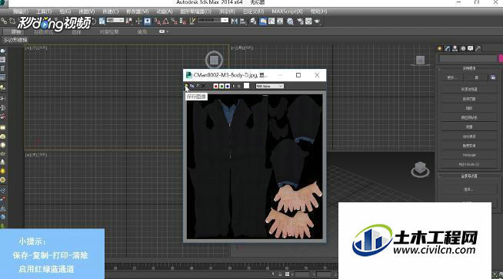Switch to the 建模 ribbon tab

point(16,32)
